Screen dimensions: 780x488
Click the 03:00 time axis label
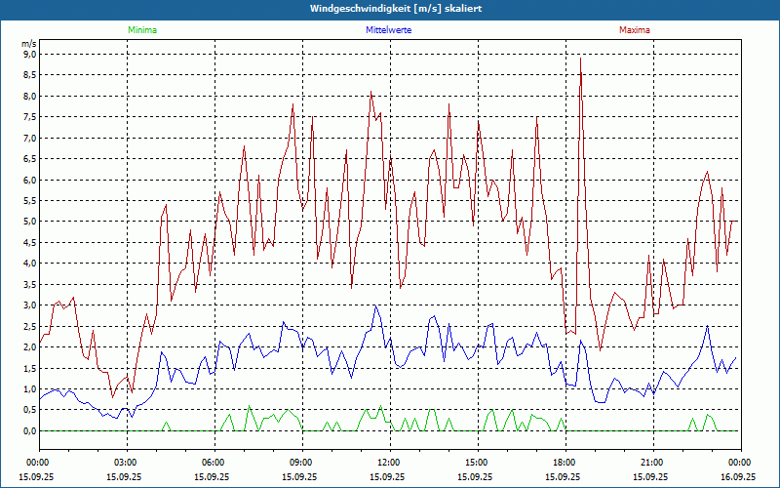pos(126,463)
